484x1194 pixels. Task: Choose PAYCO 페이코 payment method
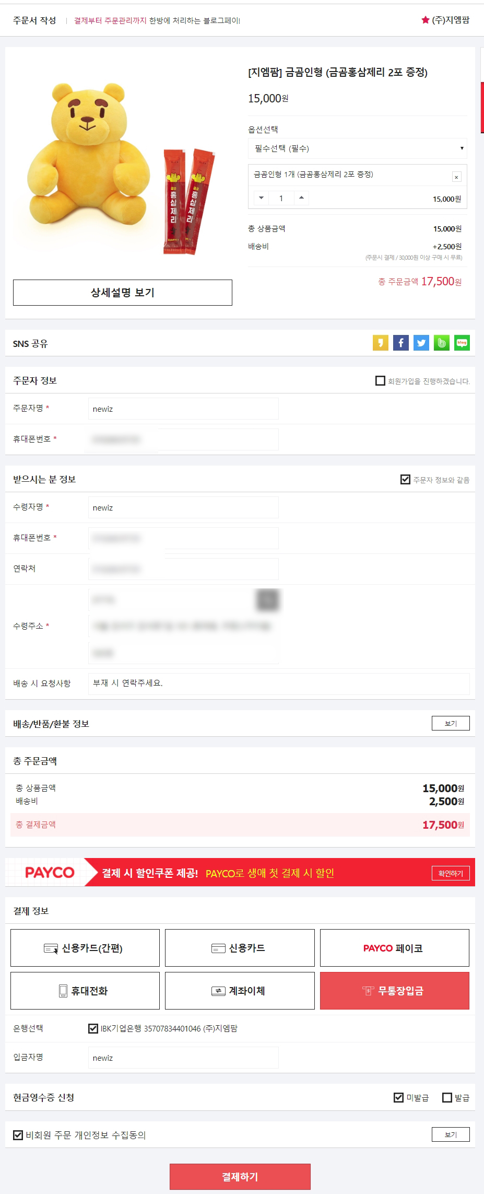[395, 947]
